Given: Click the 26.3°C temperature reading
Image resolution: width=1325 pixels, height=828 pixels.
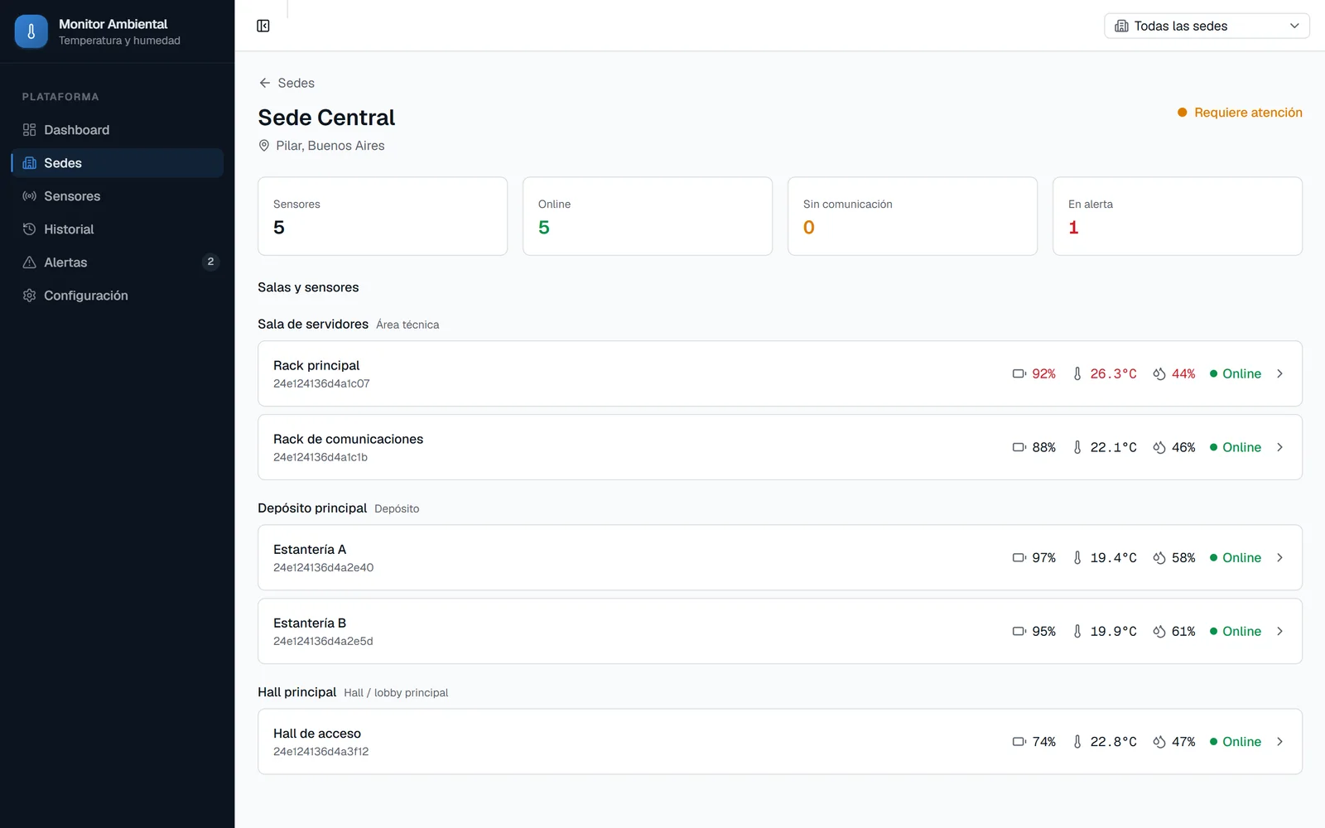Looking at the screenshot, I should [1113, 373].
